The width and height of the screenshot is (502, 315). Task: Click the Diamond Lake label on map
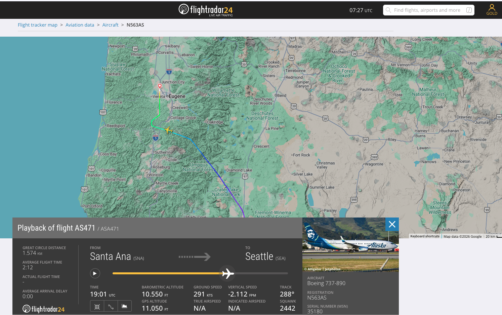(x=239, y=170)
